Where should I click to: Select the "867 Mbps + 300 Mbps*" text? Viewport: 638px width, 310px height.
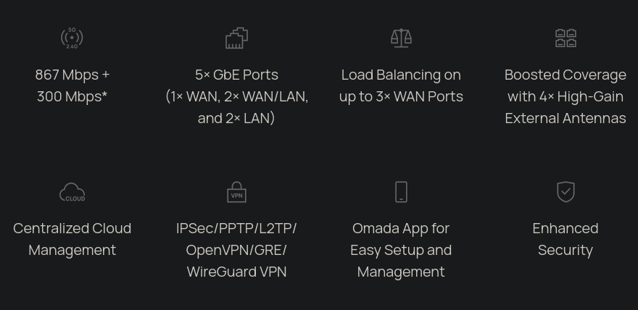coord(72,85)
